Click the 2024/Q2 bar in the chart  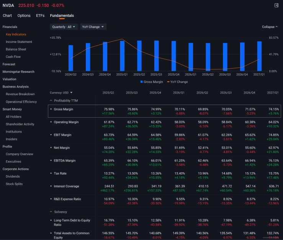click(x=71, y=58)
